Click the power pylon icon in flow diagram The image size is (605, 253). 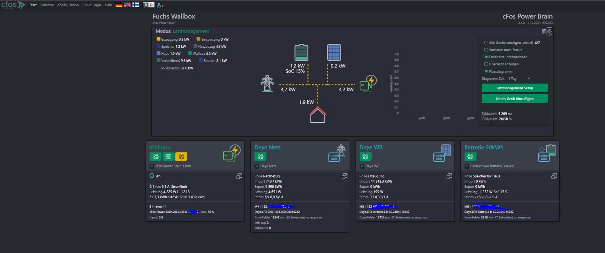coord(267,84)
